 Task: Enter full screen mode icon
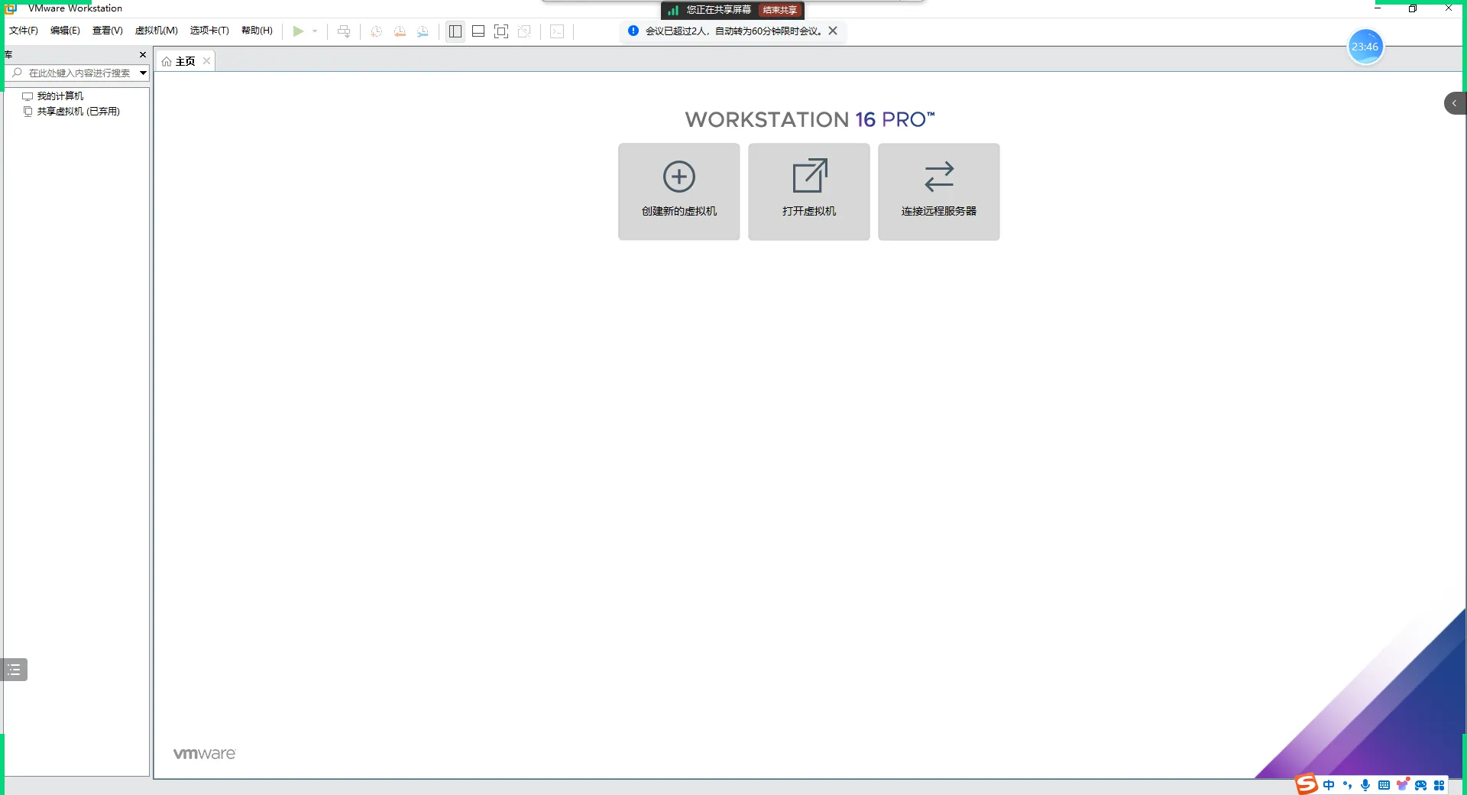click(x=501, y=31)
